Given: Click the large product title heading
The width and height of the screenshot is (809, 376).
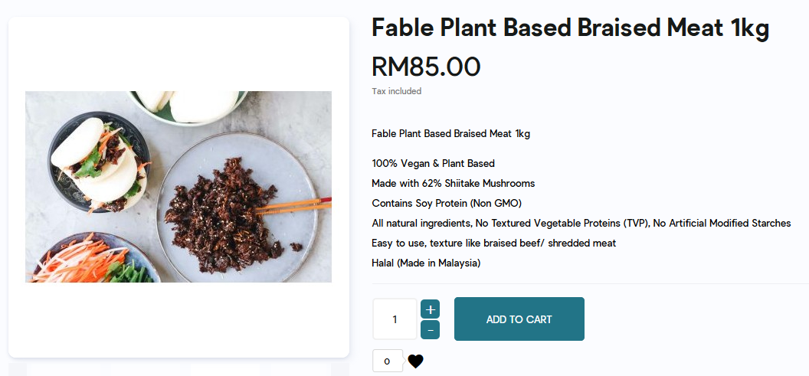Looking at the screenshot, I should pos(570,28).
